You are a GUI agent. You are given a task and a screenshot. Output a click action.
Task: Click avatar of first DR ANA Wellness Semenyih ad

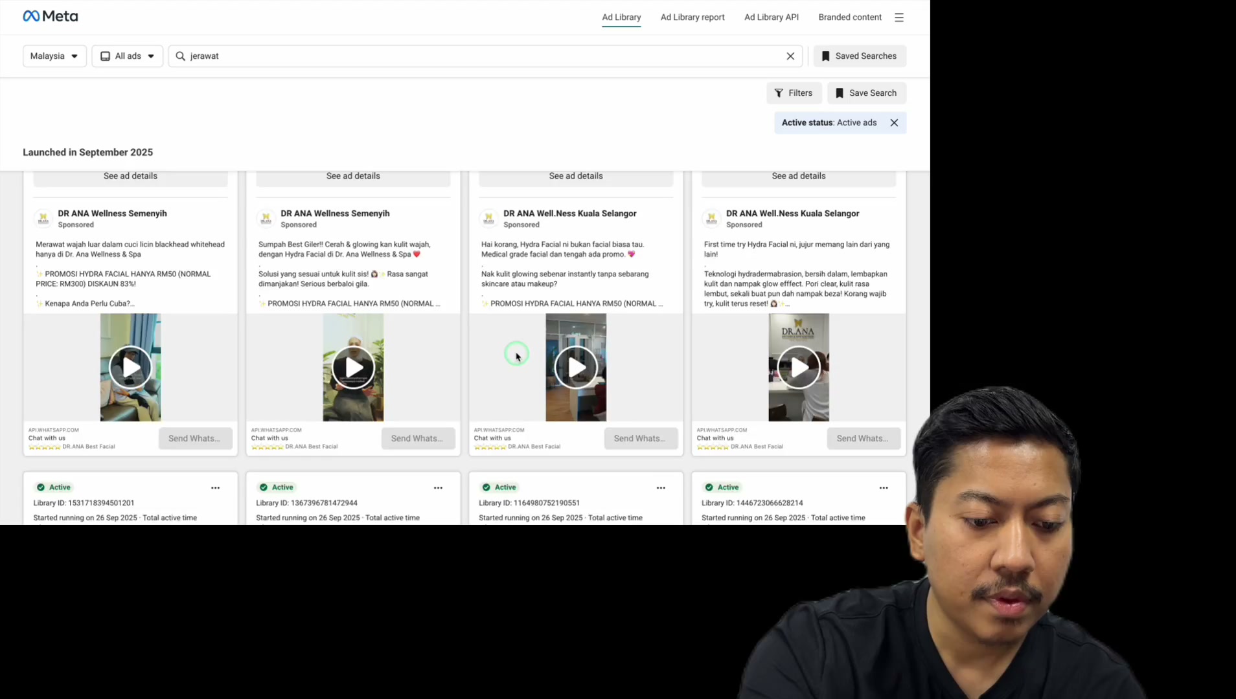(x=43, y=219)
